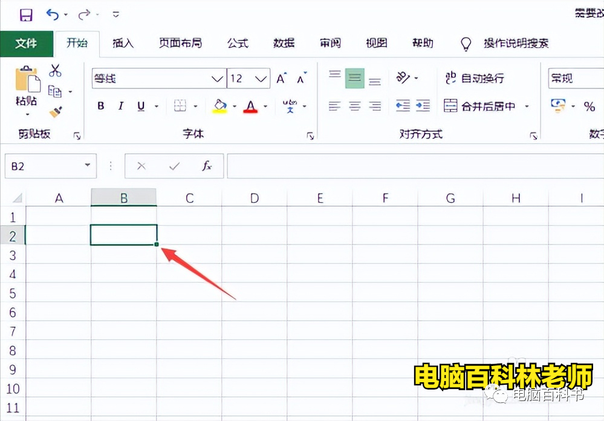This screenshot has width=604, height=421.
Task: Click the Save icon in quick access toolbar
Action: [26, 15]
